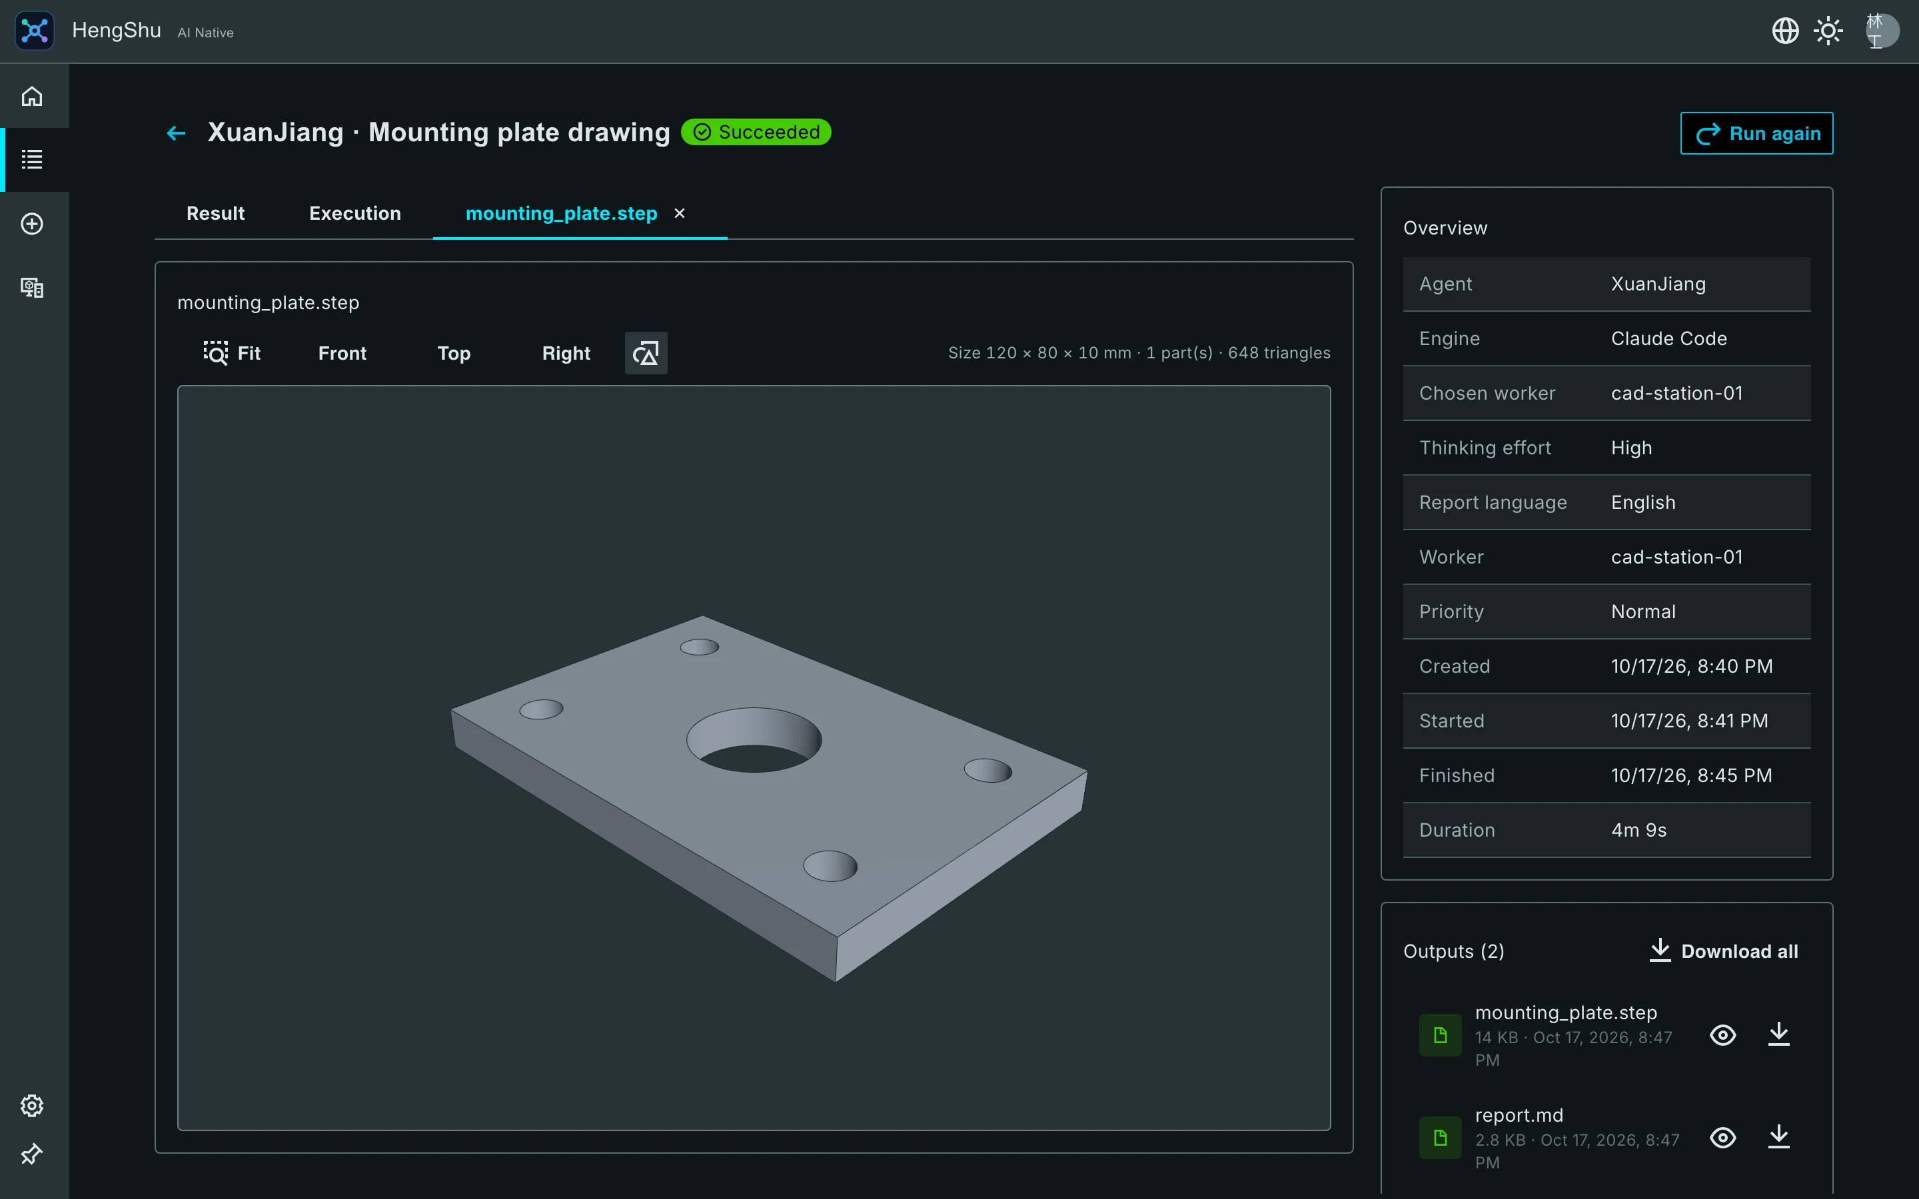Click the Claude Code engine value
The width and height of the screenshot is (1919, 1199).
1668,338
